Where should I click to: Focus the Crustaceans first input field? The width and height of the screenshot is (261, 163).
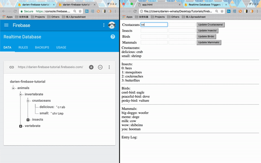[x=154, y=25]
